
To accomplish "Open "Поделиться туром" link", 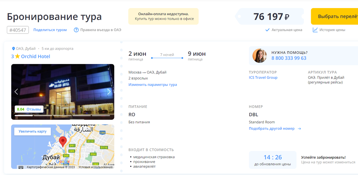I will (x=50, y=30).
